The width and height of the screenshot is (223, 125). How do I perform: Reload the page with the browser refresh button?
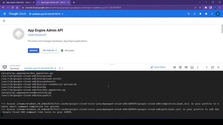point(13,8)
